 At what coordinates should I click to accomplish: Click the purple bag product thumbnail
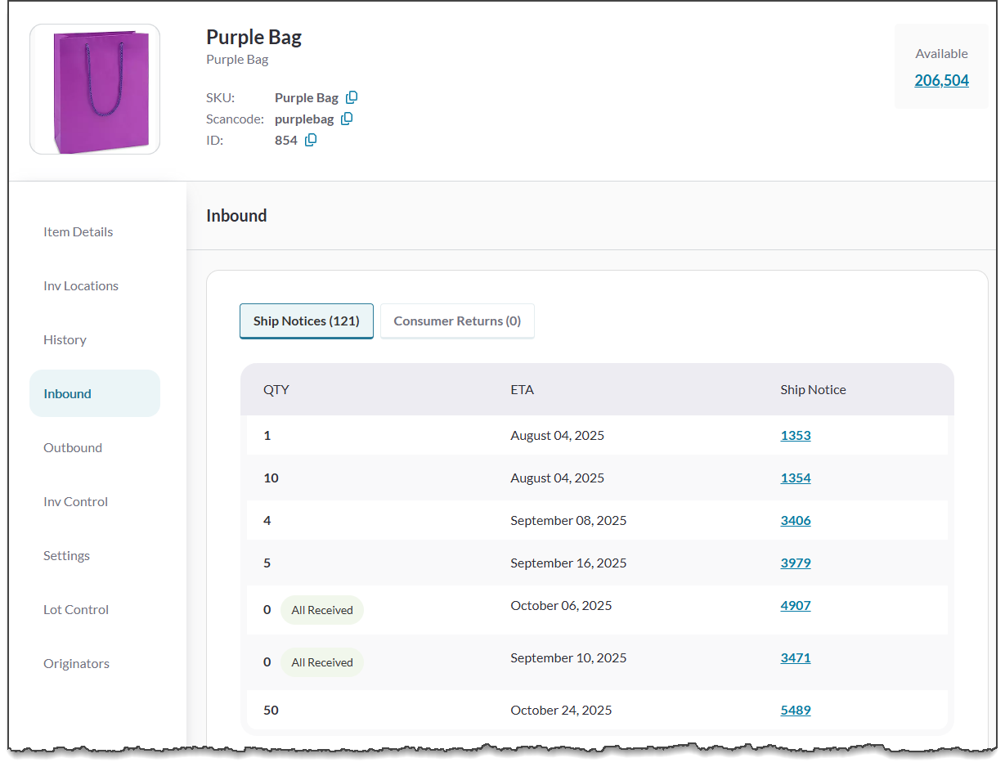click(95, 89)
